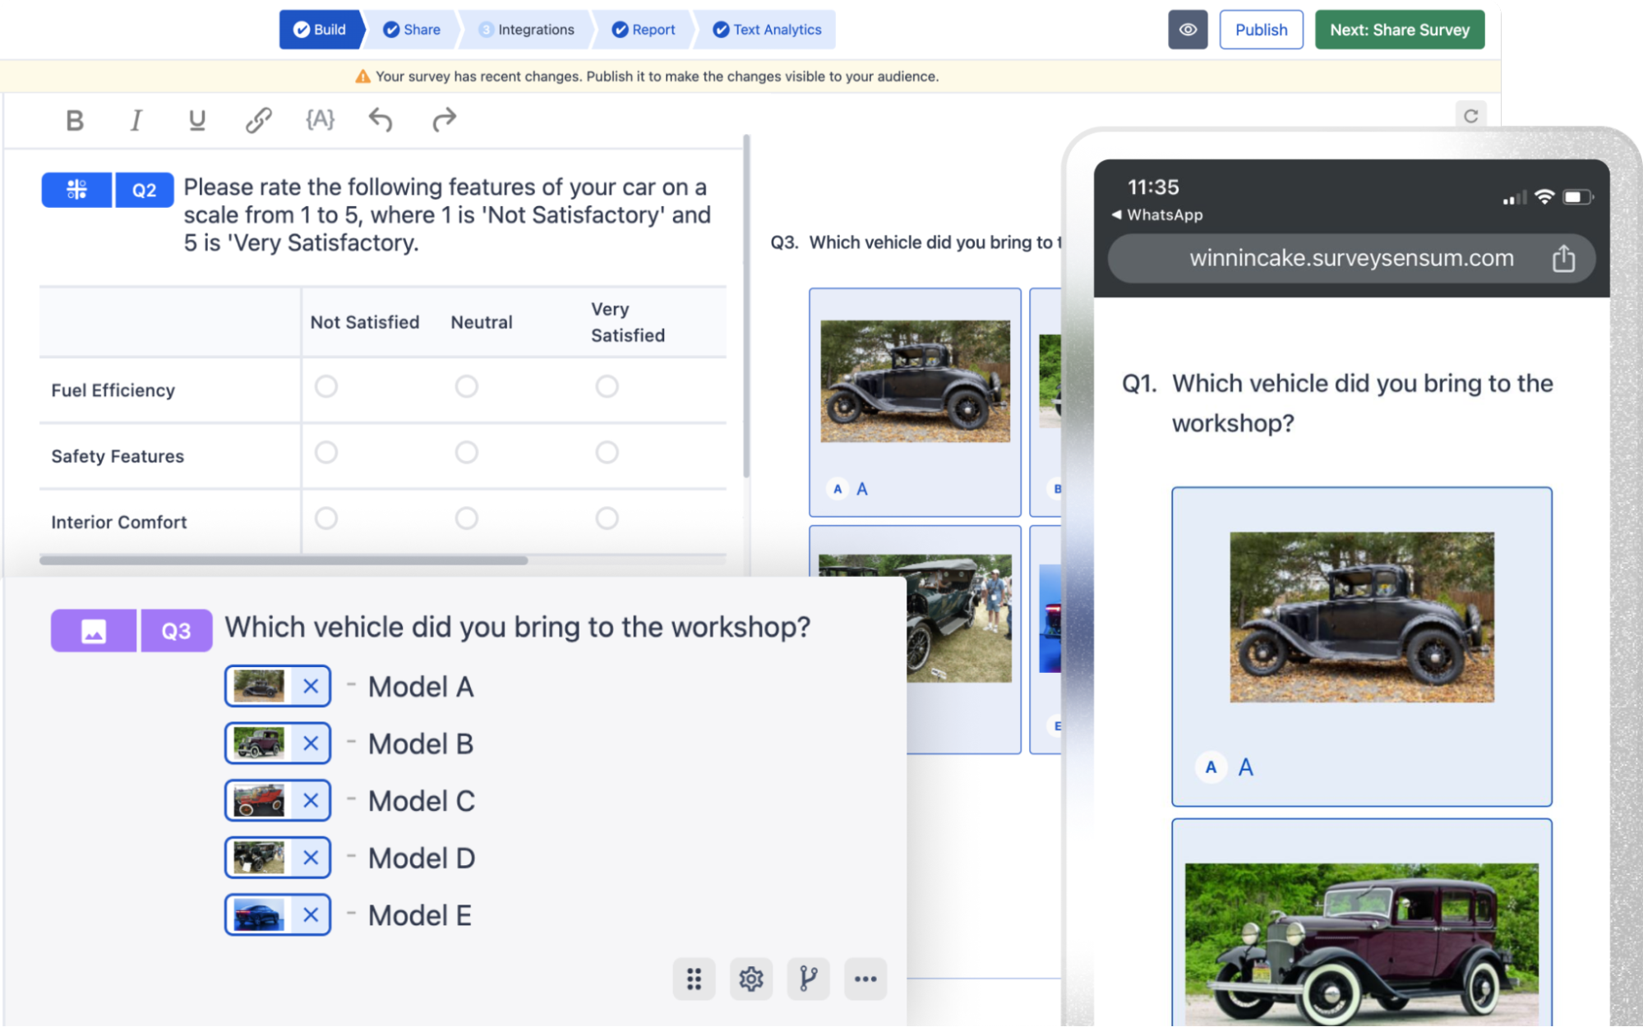This screenshot has width=1643, height=1027.
Task: Remove the Model C image option
Action: [312, 800]
